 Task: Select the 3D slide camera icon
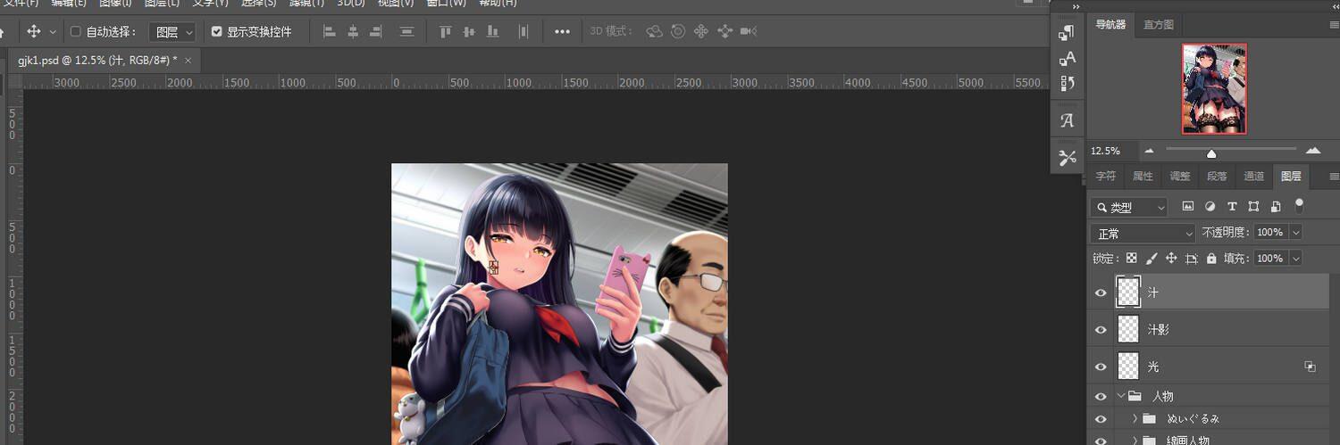(724, 31)
